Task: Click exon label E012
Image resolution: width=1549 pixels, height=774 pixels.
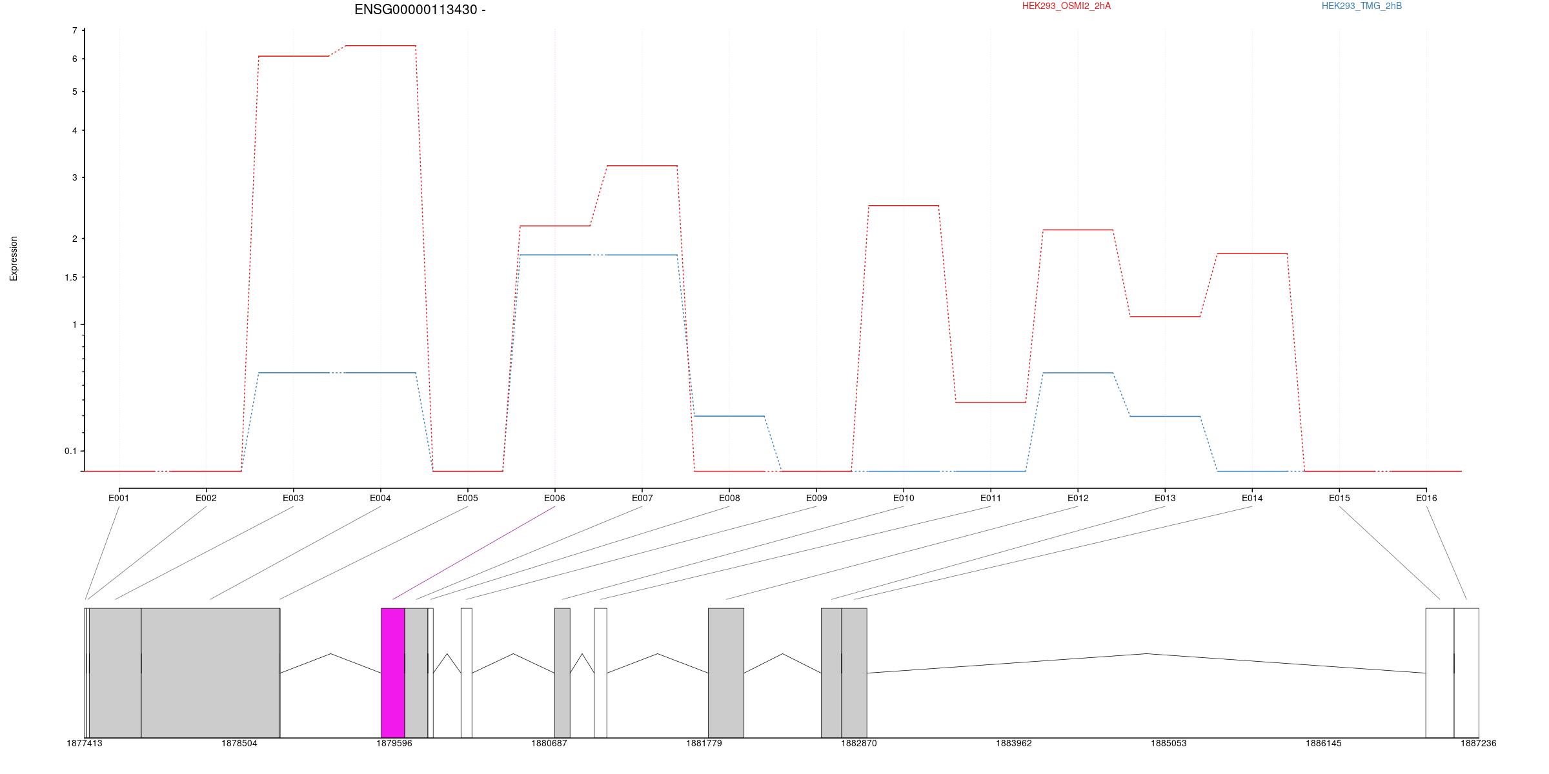Action: (1078, 498)
